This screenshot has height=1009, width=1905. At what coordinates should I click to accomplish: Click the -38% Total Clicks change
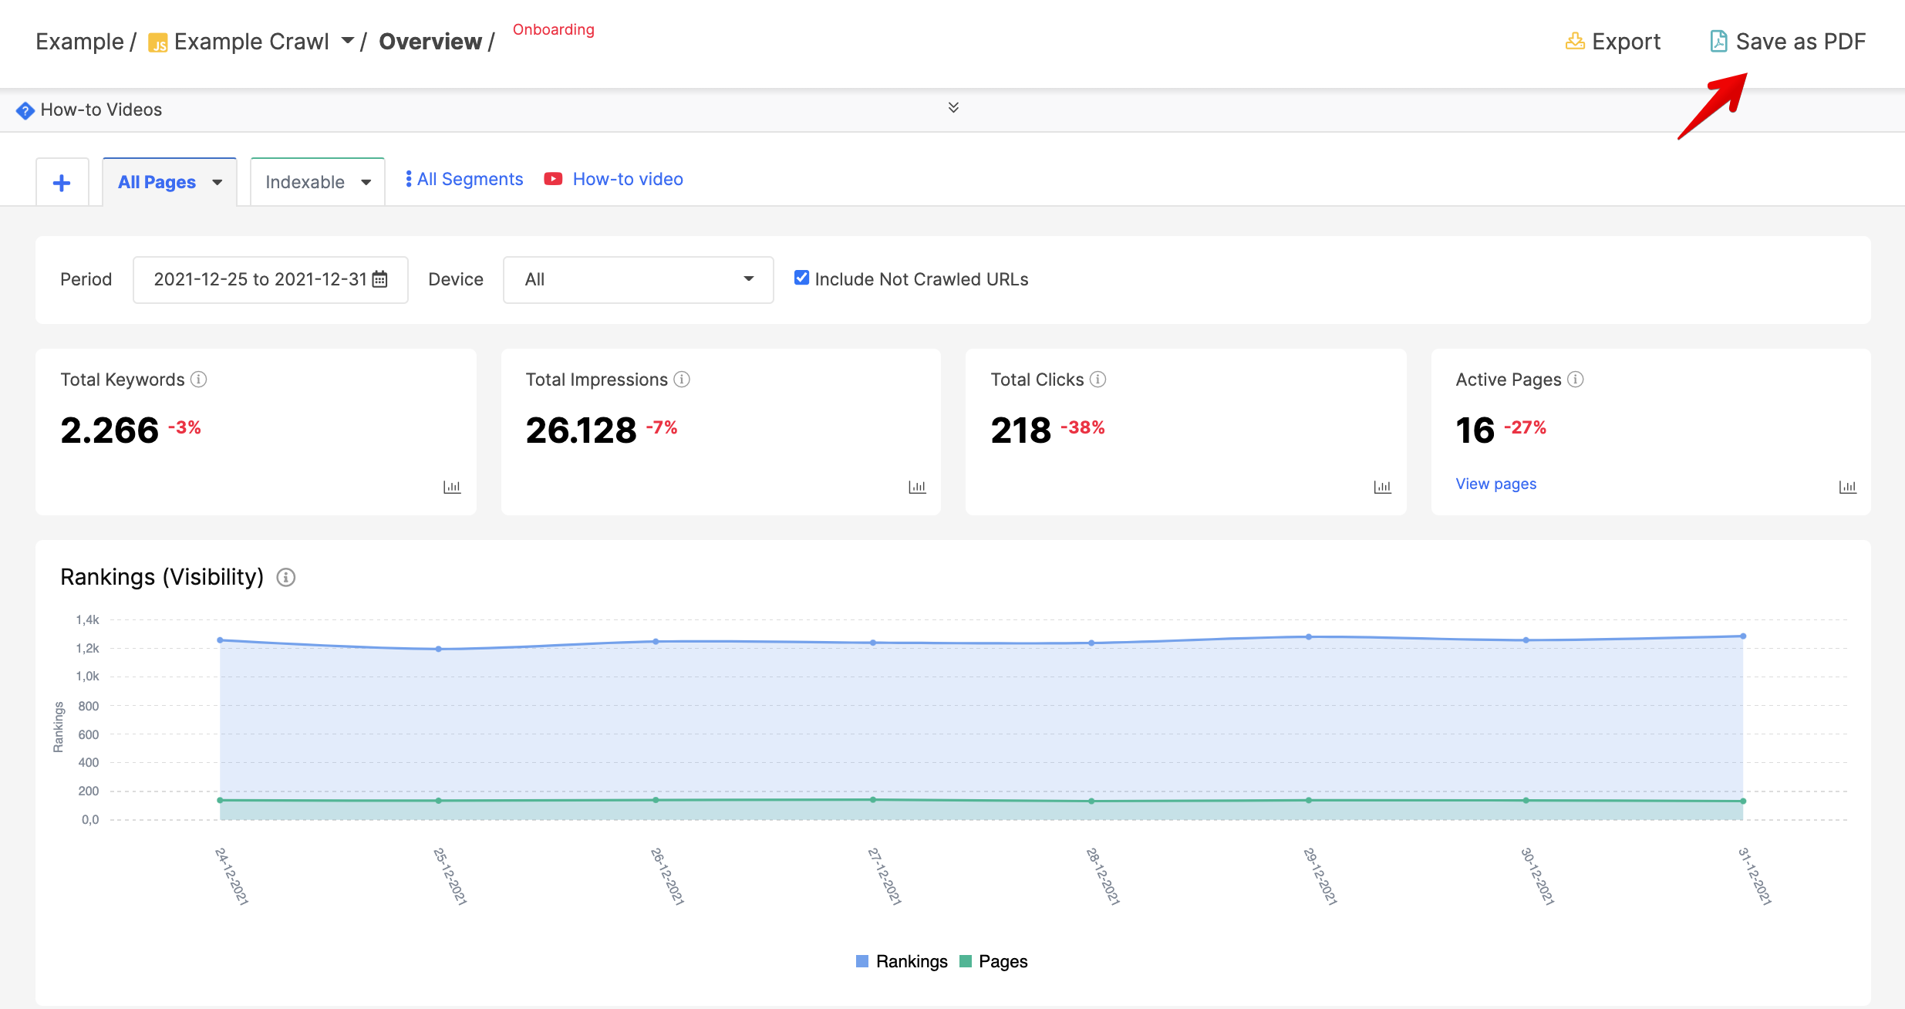[1083, 427]
